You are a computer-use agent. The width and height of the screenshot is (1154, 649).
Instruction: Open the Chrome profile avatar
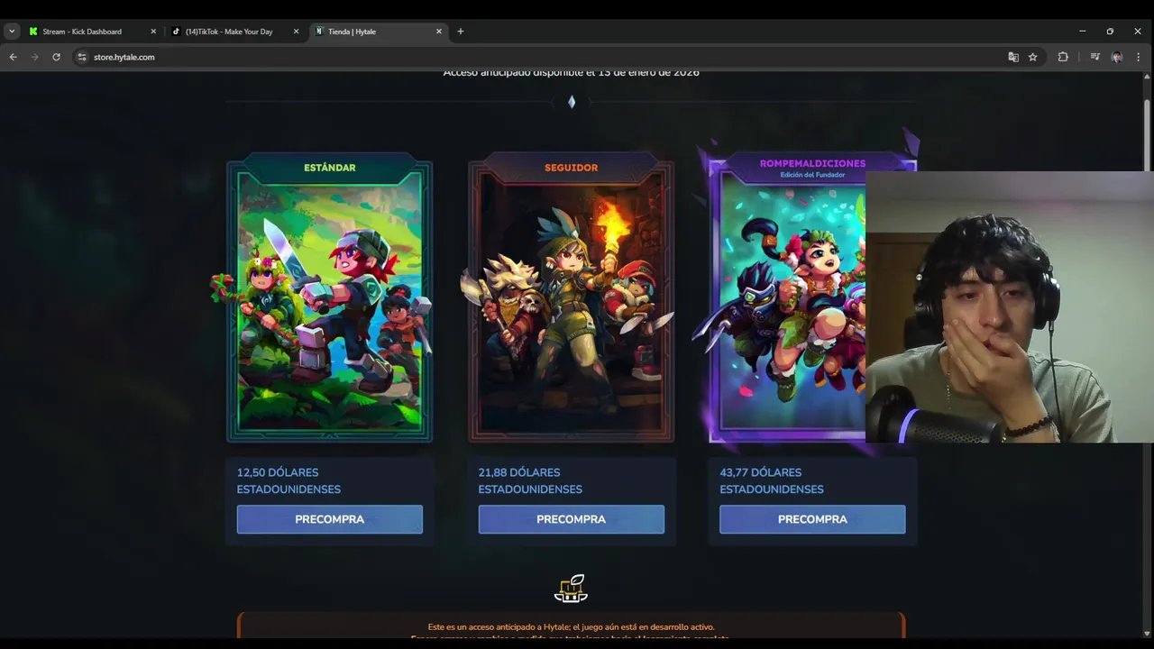tap(1117, 57)
